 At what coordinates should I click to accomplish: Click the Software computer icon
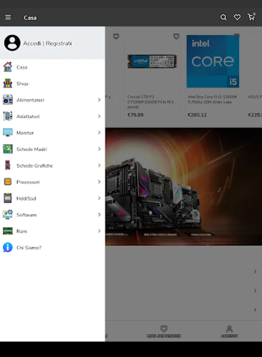(8, 215)
